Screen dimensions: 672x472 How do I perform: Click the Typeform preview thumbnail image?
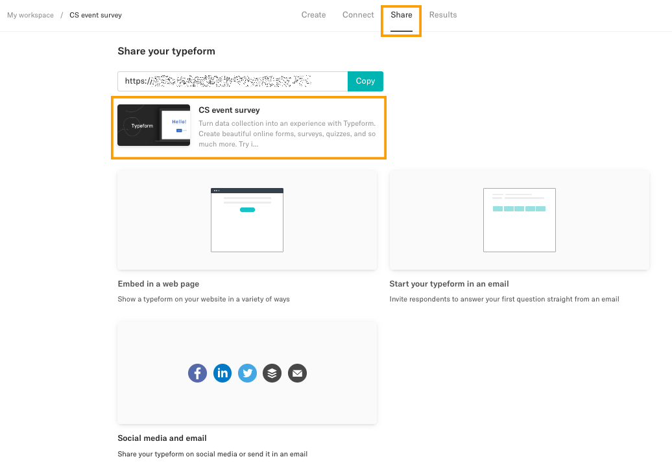click(x=154, y=125)
